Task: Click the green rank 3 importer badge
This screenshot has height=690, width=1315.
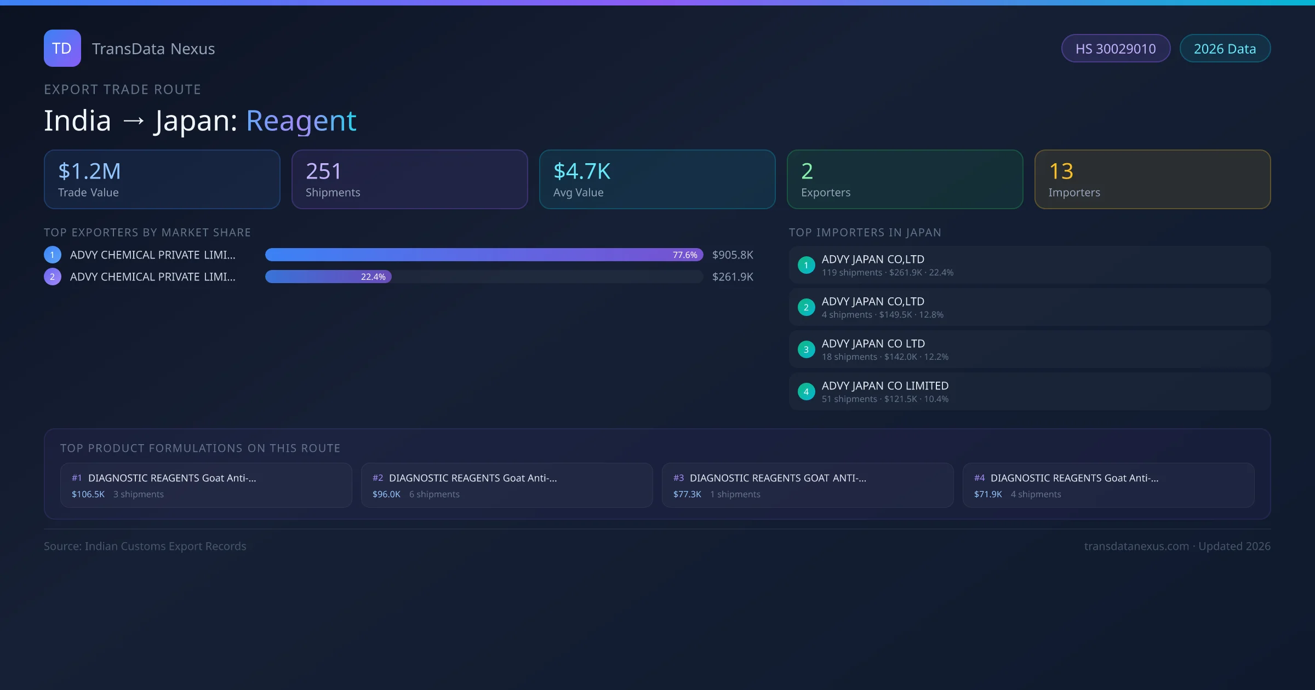Action: pos(806,349)
